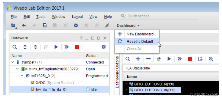Remove probe with waveform minus icon

pos(148,59)
